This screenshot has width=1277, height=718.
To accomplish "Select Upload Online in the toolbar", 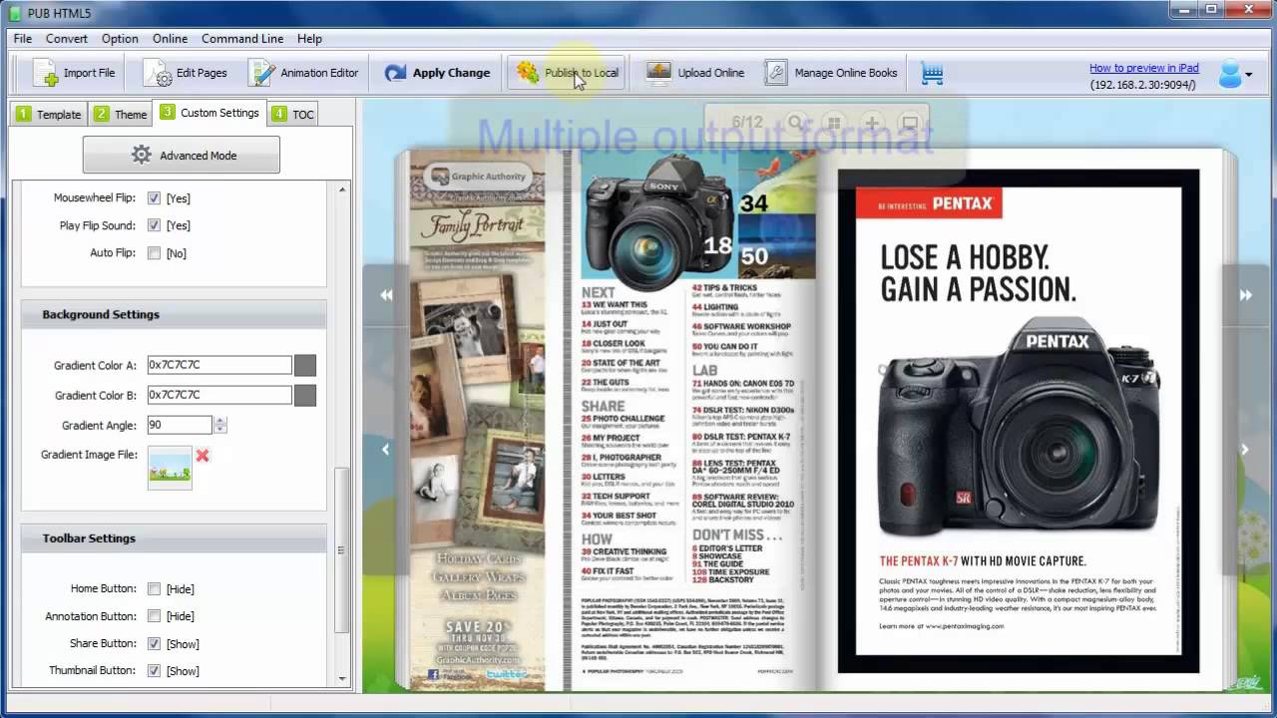I will 695,73.
